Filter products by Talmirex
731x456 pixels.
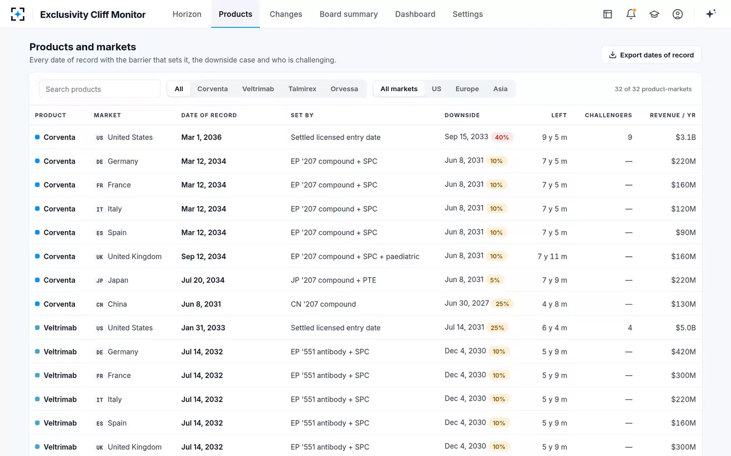point(303,89)
